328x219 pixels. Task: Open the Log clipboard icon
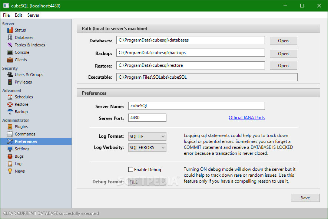click(10, 164)
